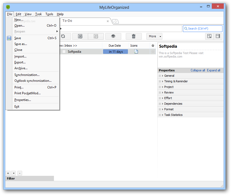Click the File menu header
This screenshot has width=231, height=195.
(x=10, y=14)
